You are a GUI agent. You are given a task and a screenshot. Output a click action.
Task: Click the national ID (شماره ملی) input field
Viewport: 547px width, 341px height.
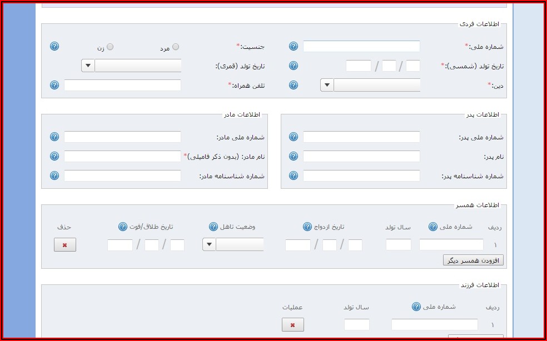tap(361, 47)
